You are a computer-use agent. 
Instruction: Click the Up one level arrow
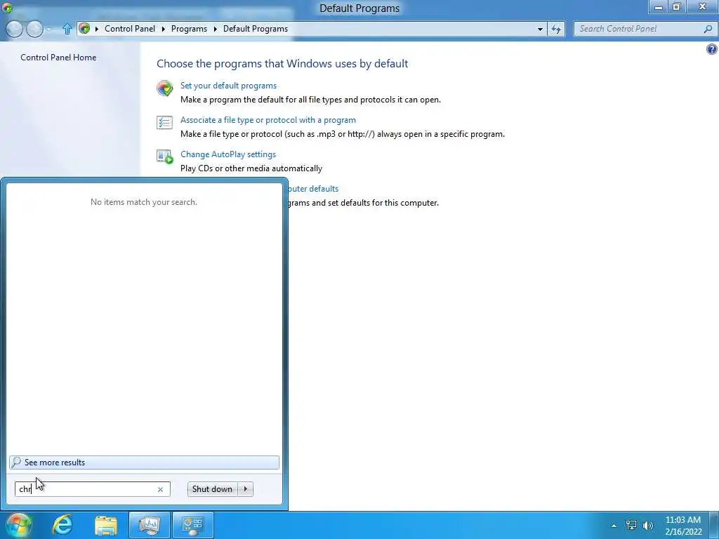(x=67, y=29)
